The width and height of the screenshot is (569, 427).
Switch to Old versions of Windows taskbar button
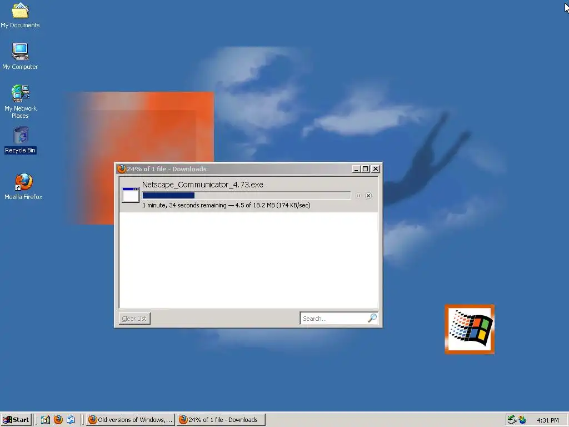[x=131, y=420]
